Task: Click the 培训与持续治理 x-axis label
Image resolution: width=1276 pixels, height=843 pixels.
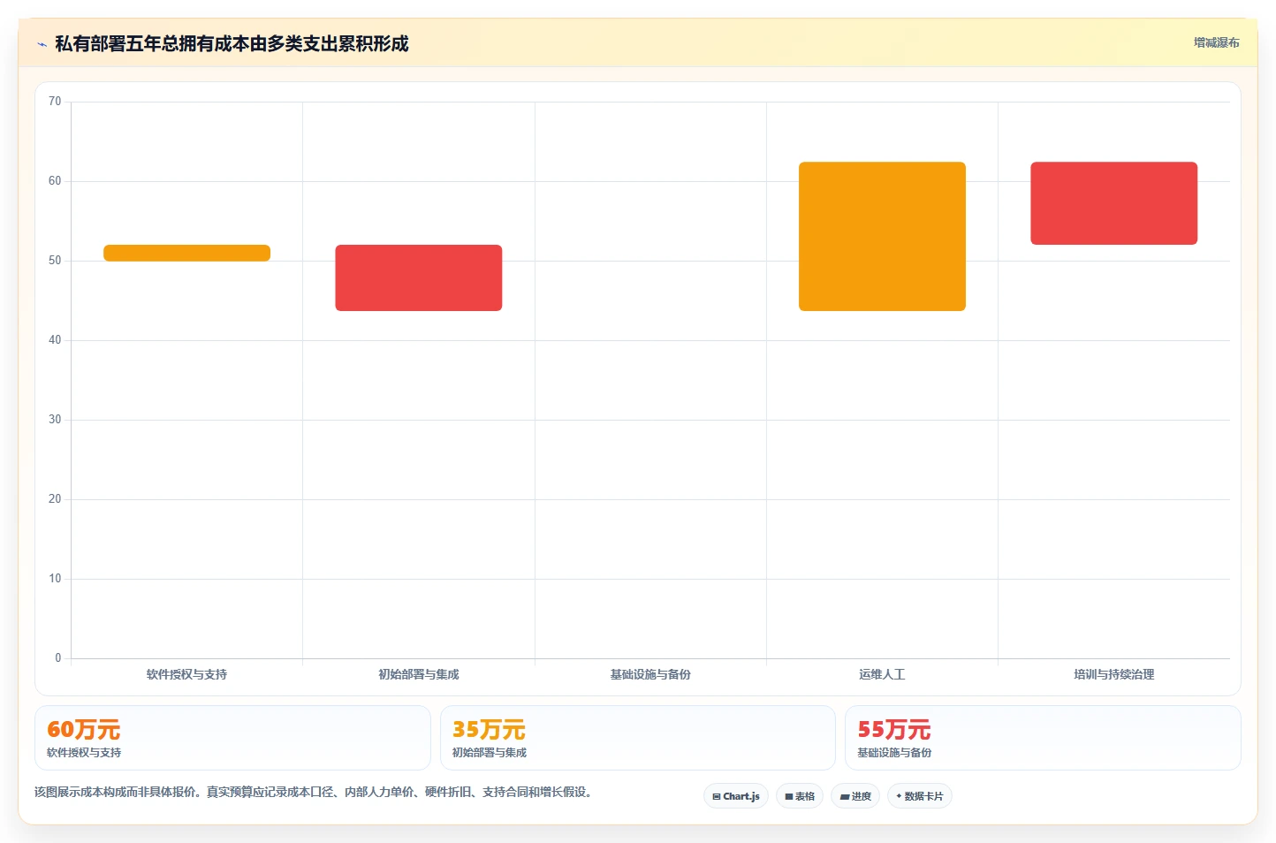Action: tap(1113, 674)
